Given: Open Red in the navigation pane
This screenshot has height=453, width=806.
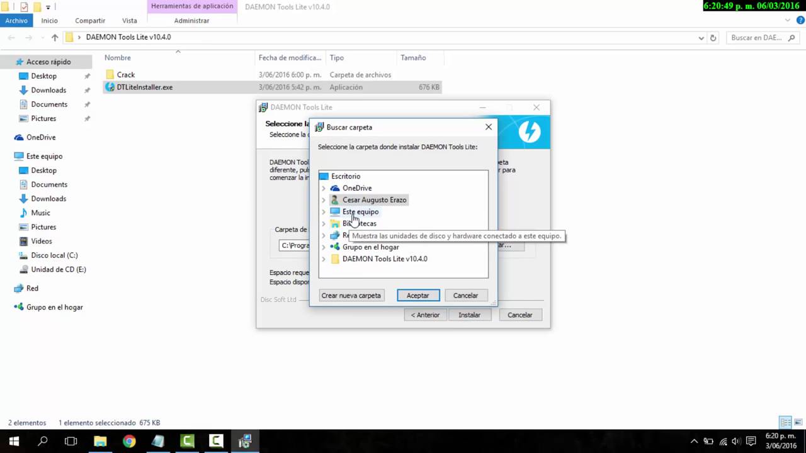Looking at the screenshot, I should (x=32, y=288).
